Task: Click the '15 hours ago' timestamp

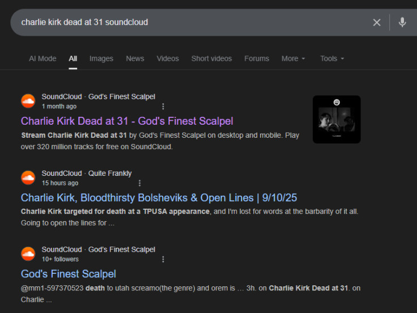Action: (60, 183)
